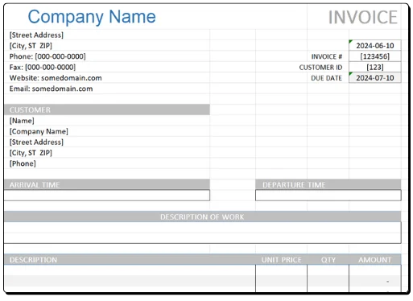Click the empty departure time input box
Viewport: 413px width, 301px height.
click(328, 196)
